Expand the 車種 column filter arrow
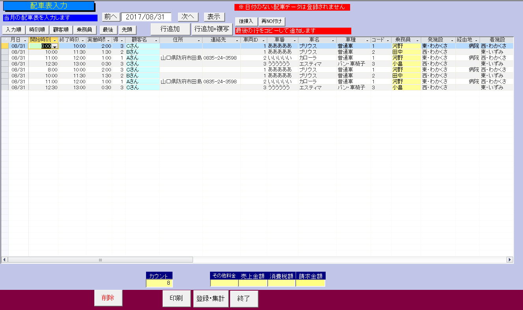The height and width of the screenshot is (310, 523). pos(367,40)
